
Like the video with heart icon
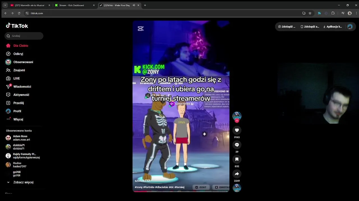(x=237, y=130)
